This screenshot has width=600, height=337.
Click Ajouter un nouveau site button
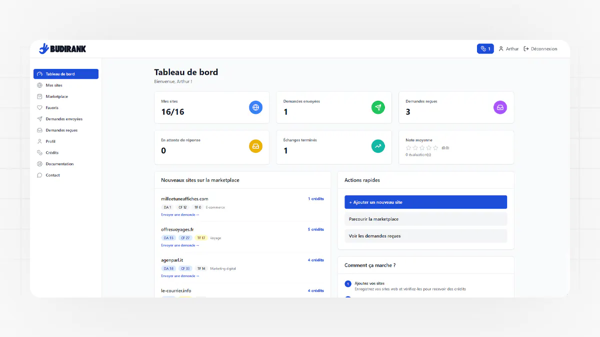(425, 202)
